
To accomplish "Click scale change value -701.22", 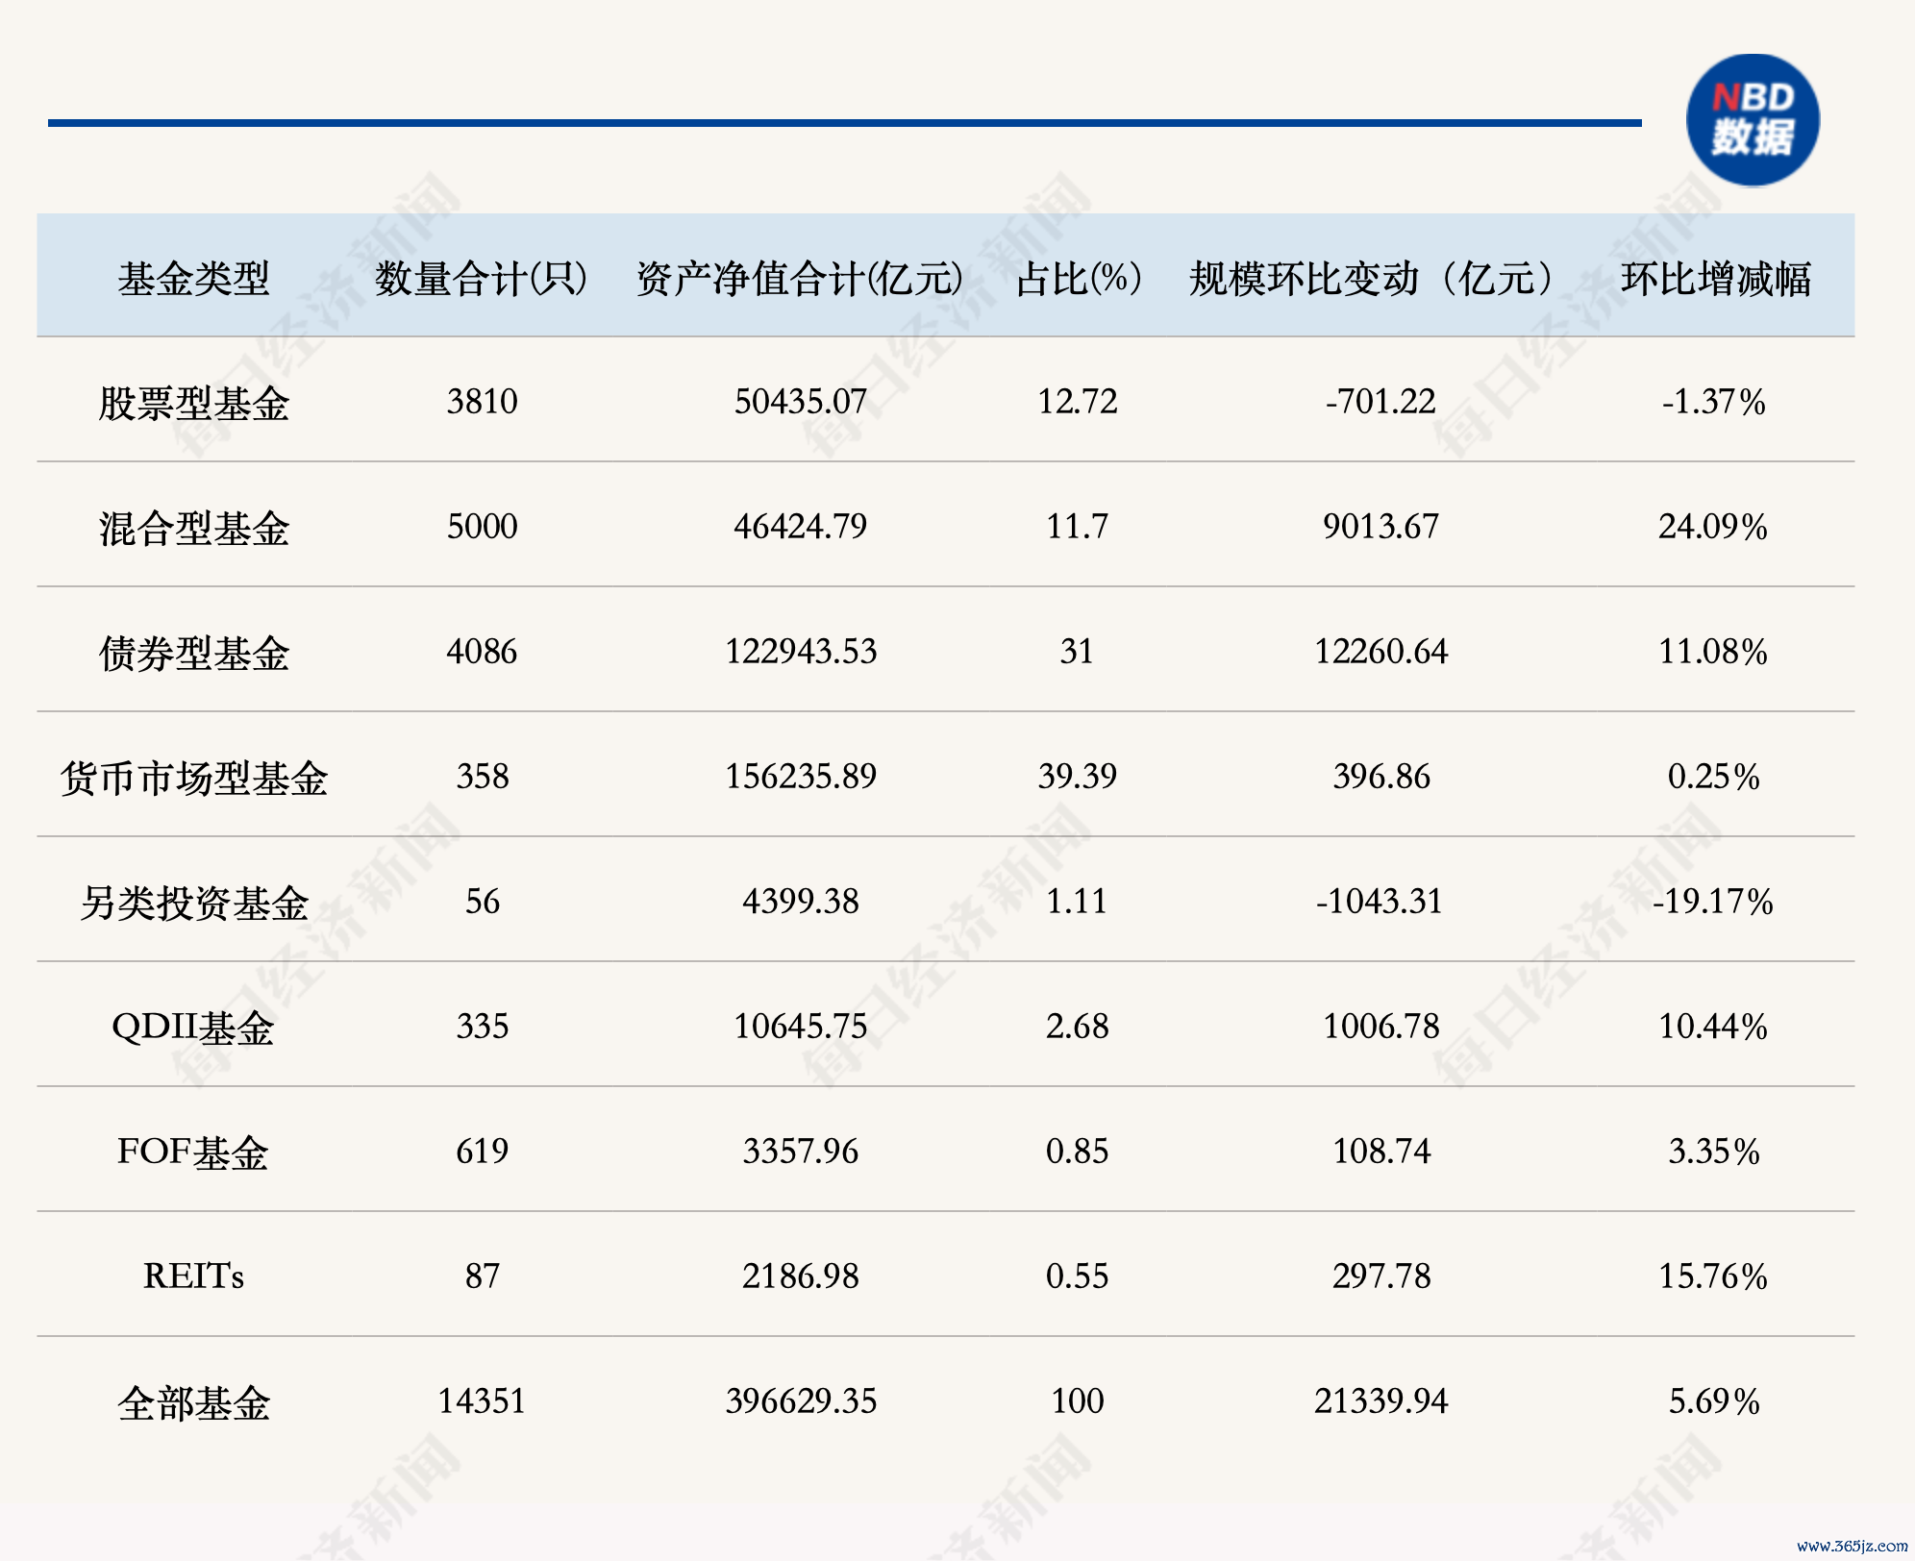I will pyautogui.click(x=1380, y=401).
